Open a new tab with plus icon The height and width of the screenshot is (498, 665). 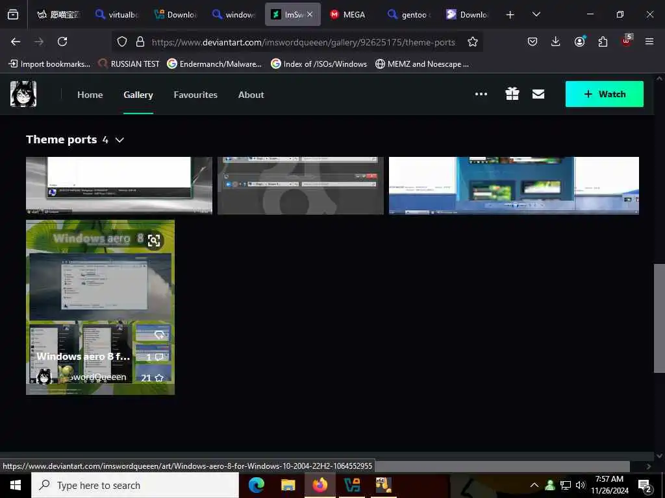coord(510,15)
